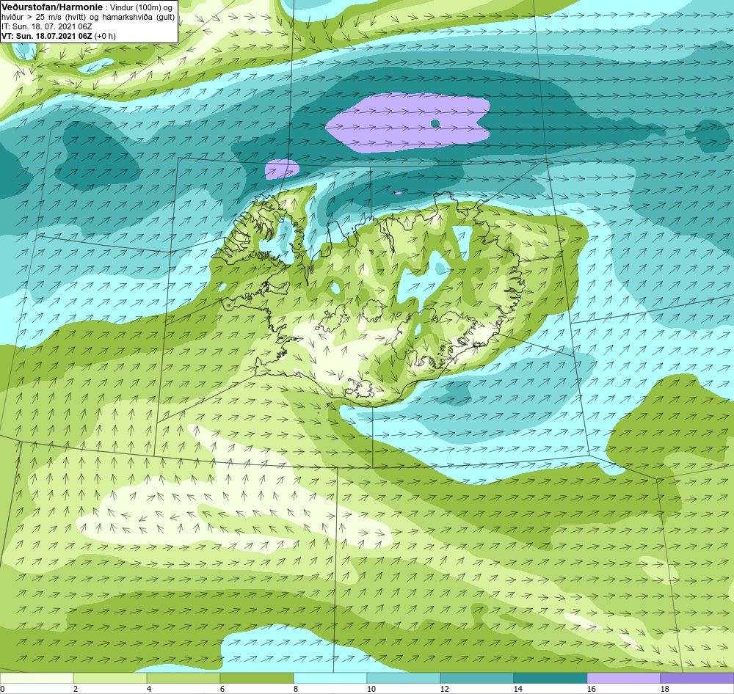Click the "hviður > 25 m/s (hvítt)" line

(45, 18)
